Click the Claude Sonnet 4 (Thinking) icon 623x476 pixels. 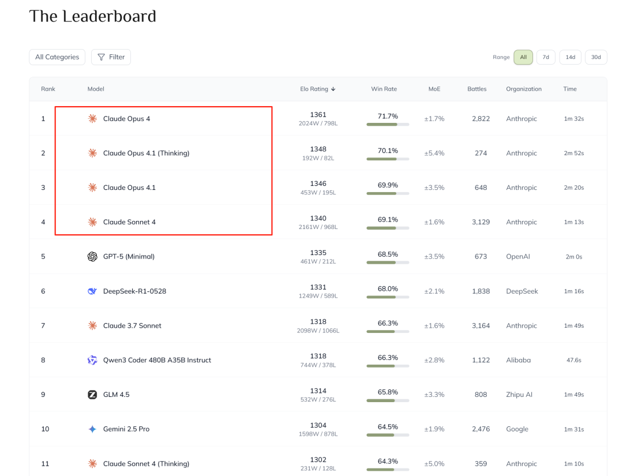click(x=92, y=464)
